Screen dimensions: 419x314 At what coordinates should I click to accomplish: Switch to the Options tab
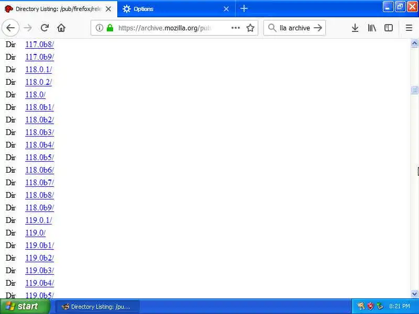pyautogui.click(x=177, y=9)
